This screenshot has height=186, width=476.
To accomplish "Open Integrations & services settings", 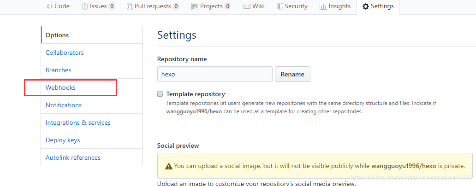I will click(91, 122).
